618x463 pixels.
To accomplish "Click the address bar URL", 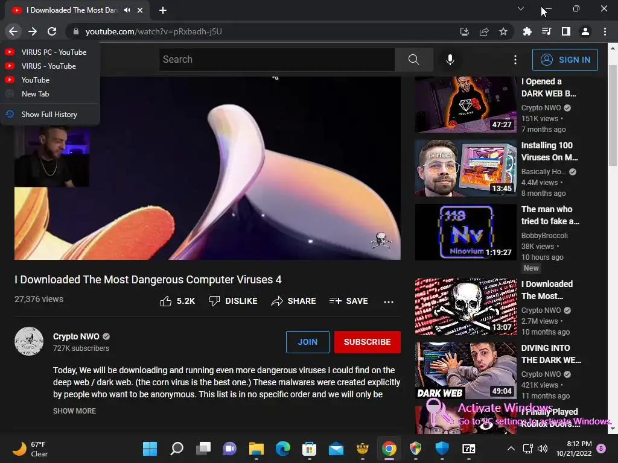I will [x=153, y=31].
